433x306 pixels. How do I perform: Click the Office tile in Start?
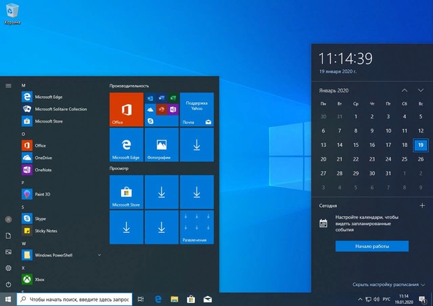coord(126,109)
